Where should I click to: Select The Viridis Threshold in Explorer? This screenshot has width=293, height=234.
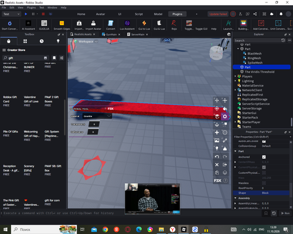tap(260, 72)
